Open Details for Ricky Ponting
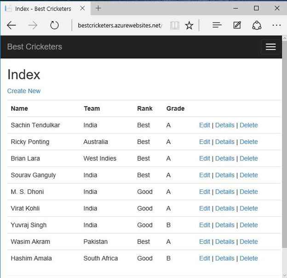 coord(225,142)
